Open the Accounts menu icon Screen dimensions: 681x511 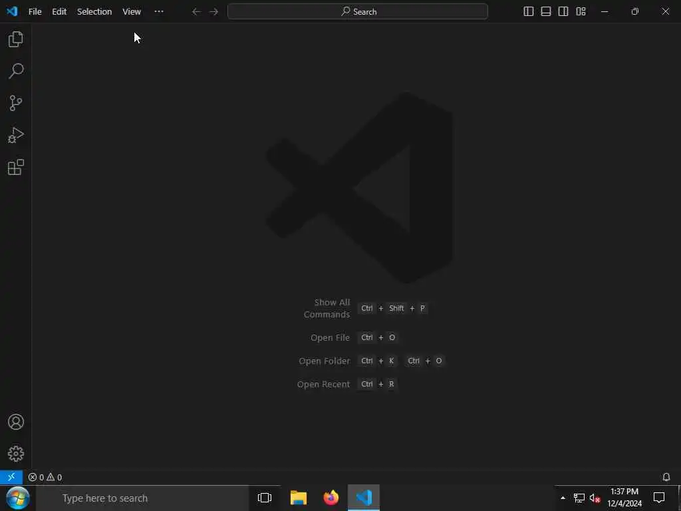click(16, 422)
